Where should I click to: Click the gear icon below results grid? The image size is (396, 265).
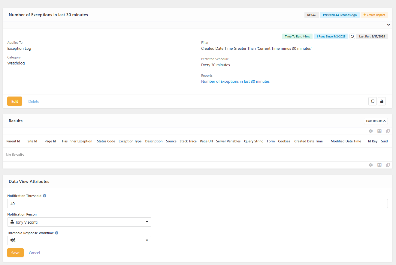tap(371, 165)
